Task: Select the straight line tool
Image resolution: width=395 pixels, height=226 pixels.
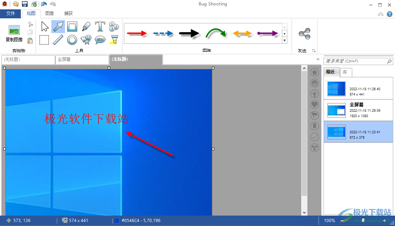Action: click(58, 40)
